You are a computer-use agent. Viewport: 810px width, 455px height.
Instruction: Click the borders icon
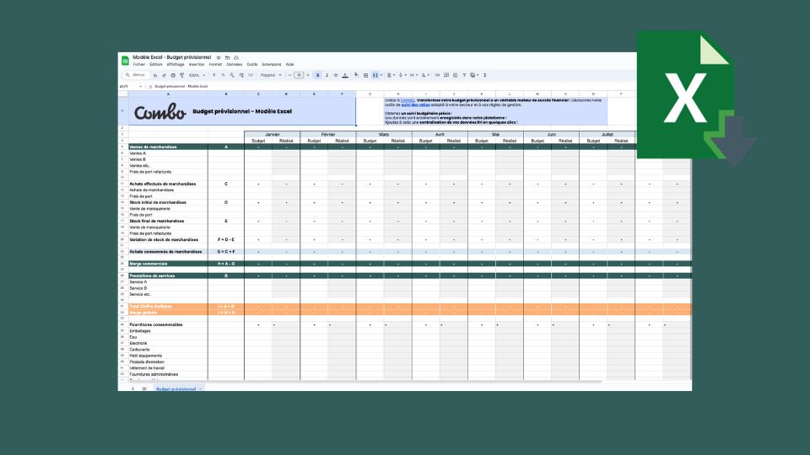click(365, 75)
